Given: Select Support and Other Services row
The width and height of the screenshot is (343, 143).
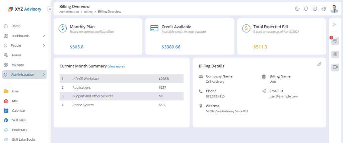Looking at the screenshot, I should (x=122, y=96).
